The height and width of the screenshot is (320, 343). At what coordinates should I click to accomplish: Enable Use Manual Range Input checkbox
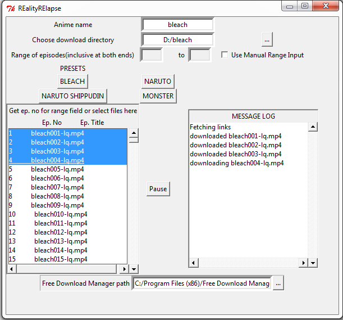225,55
